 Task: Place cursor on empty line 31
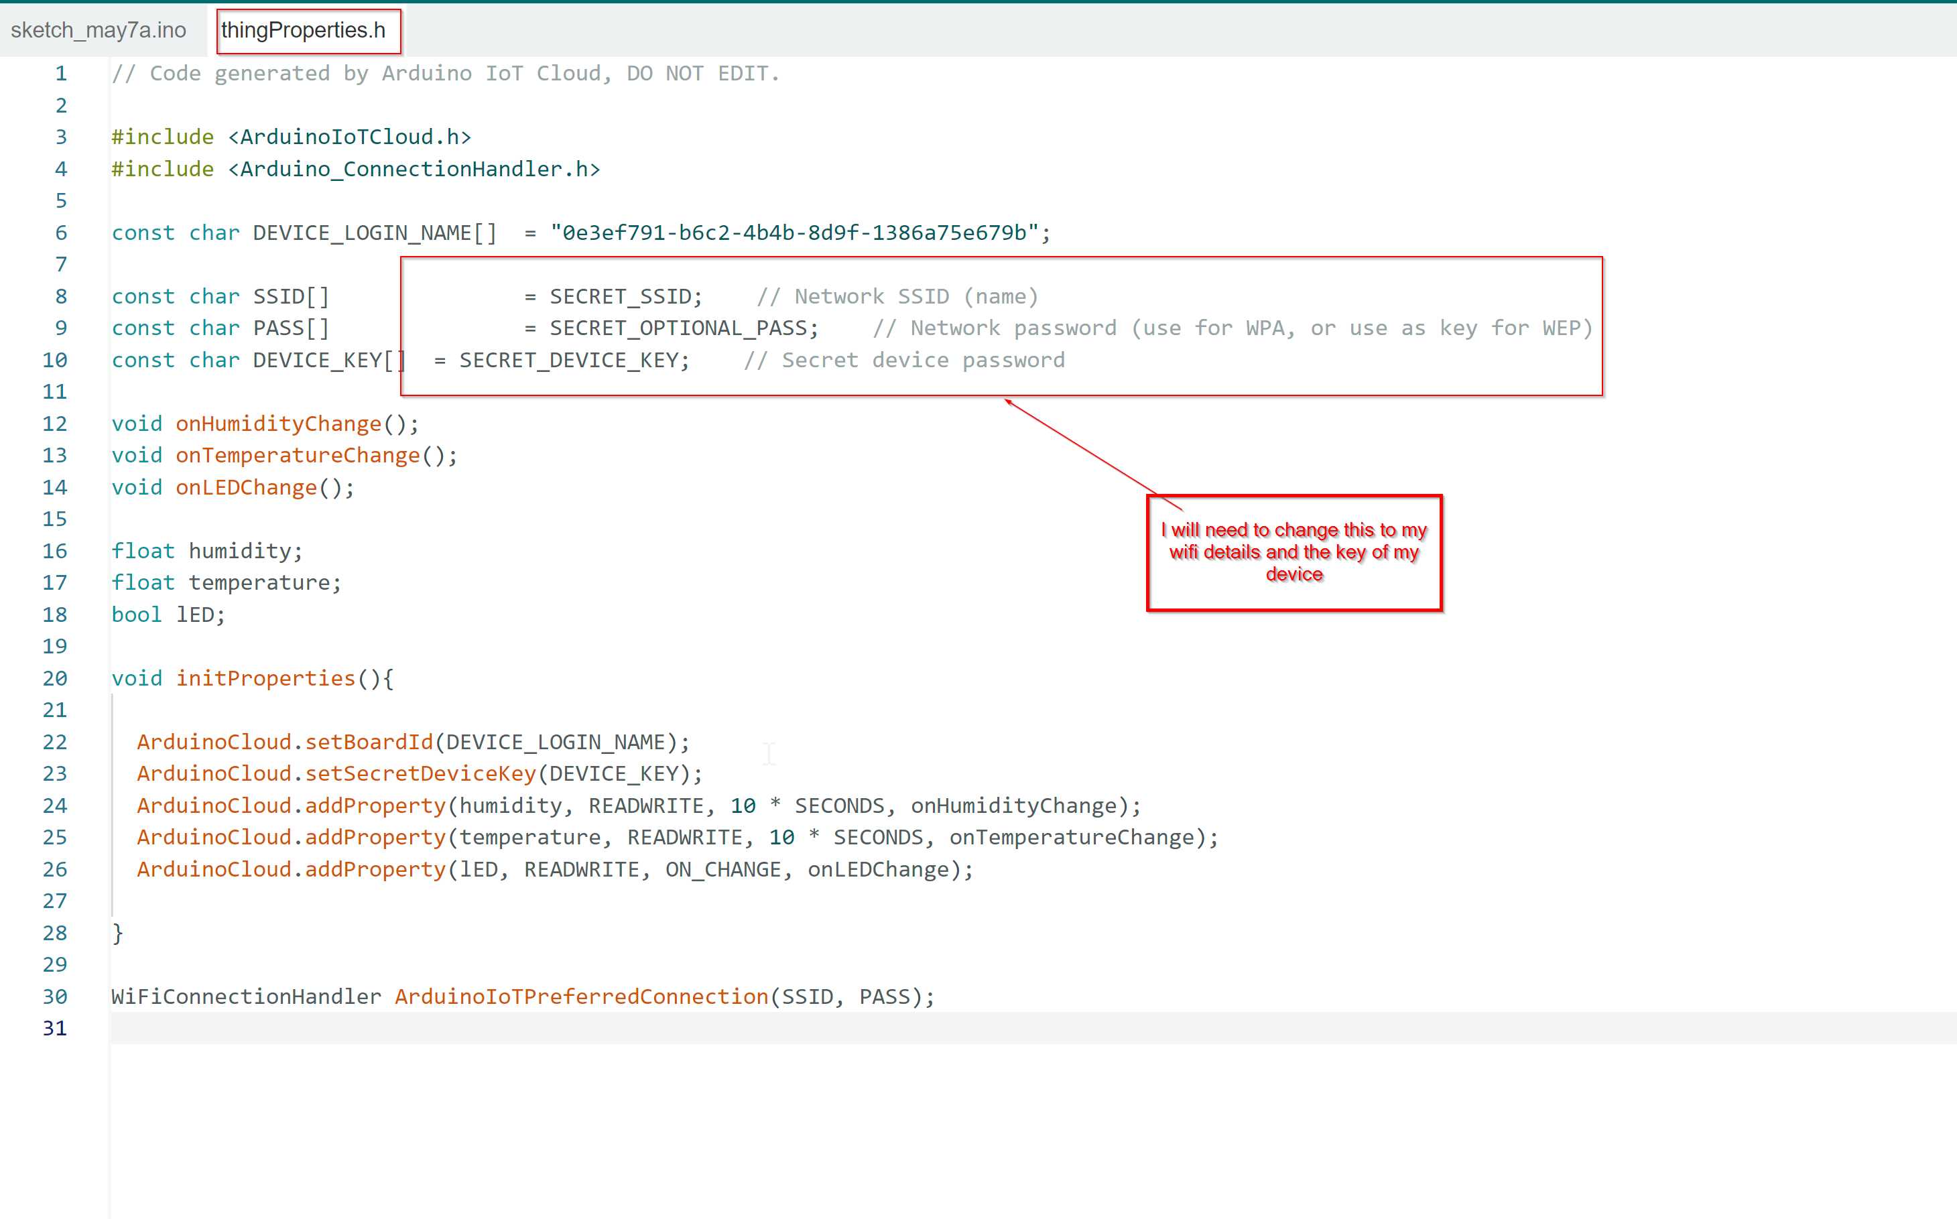click(x=1033, y=1028)
